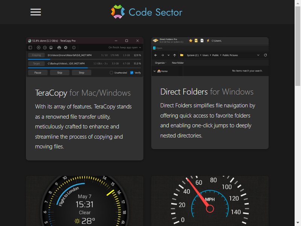Click the Target status label
The height and width of the screenshot is (226, 301).
36,63
